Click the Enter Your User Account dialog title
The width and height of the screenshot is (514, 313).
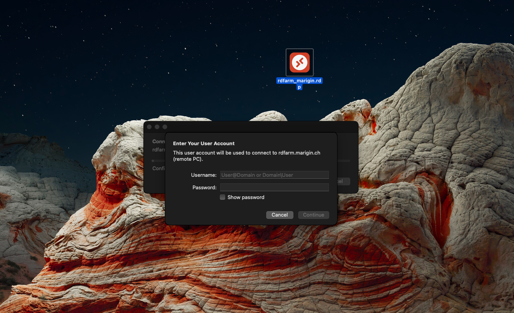[203, 143]
